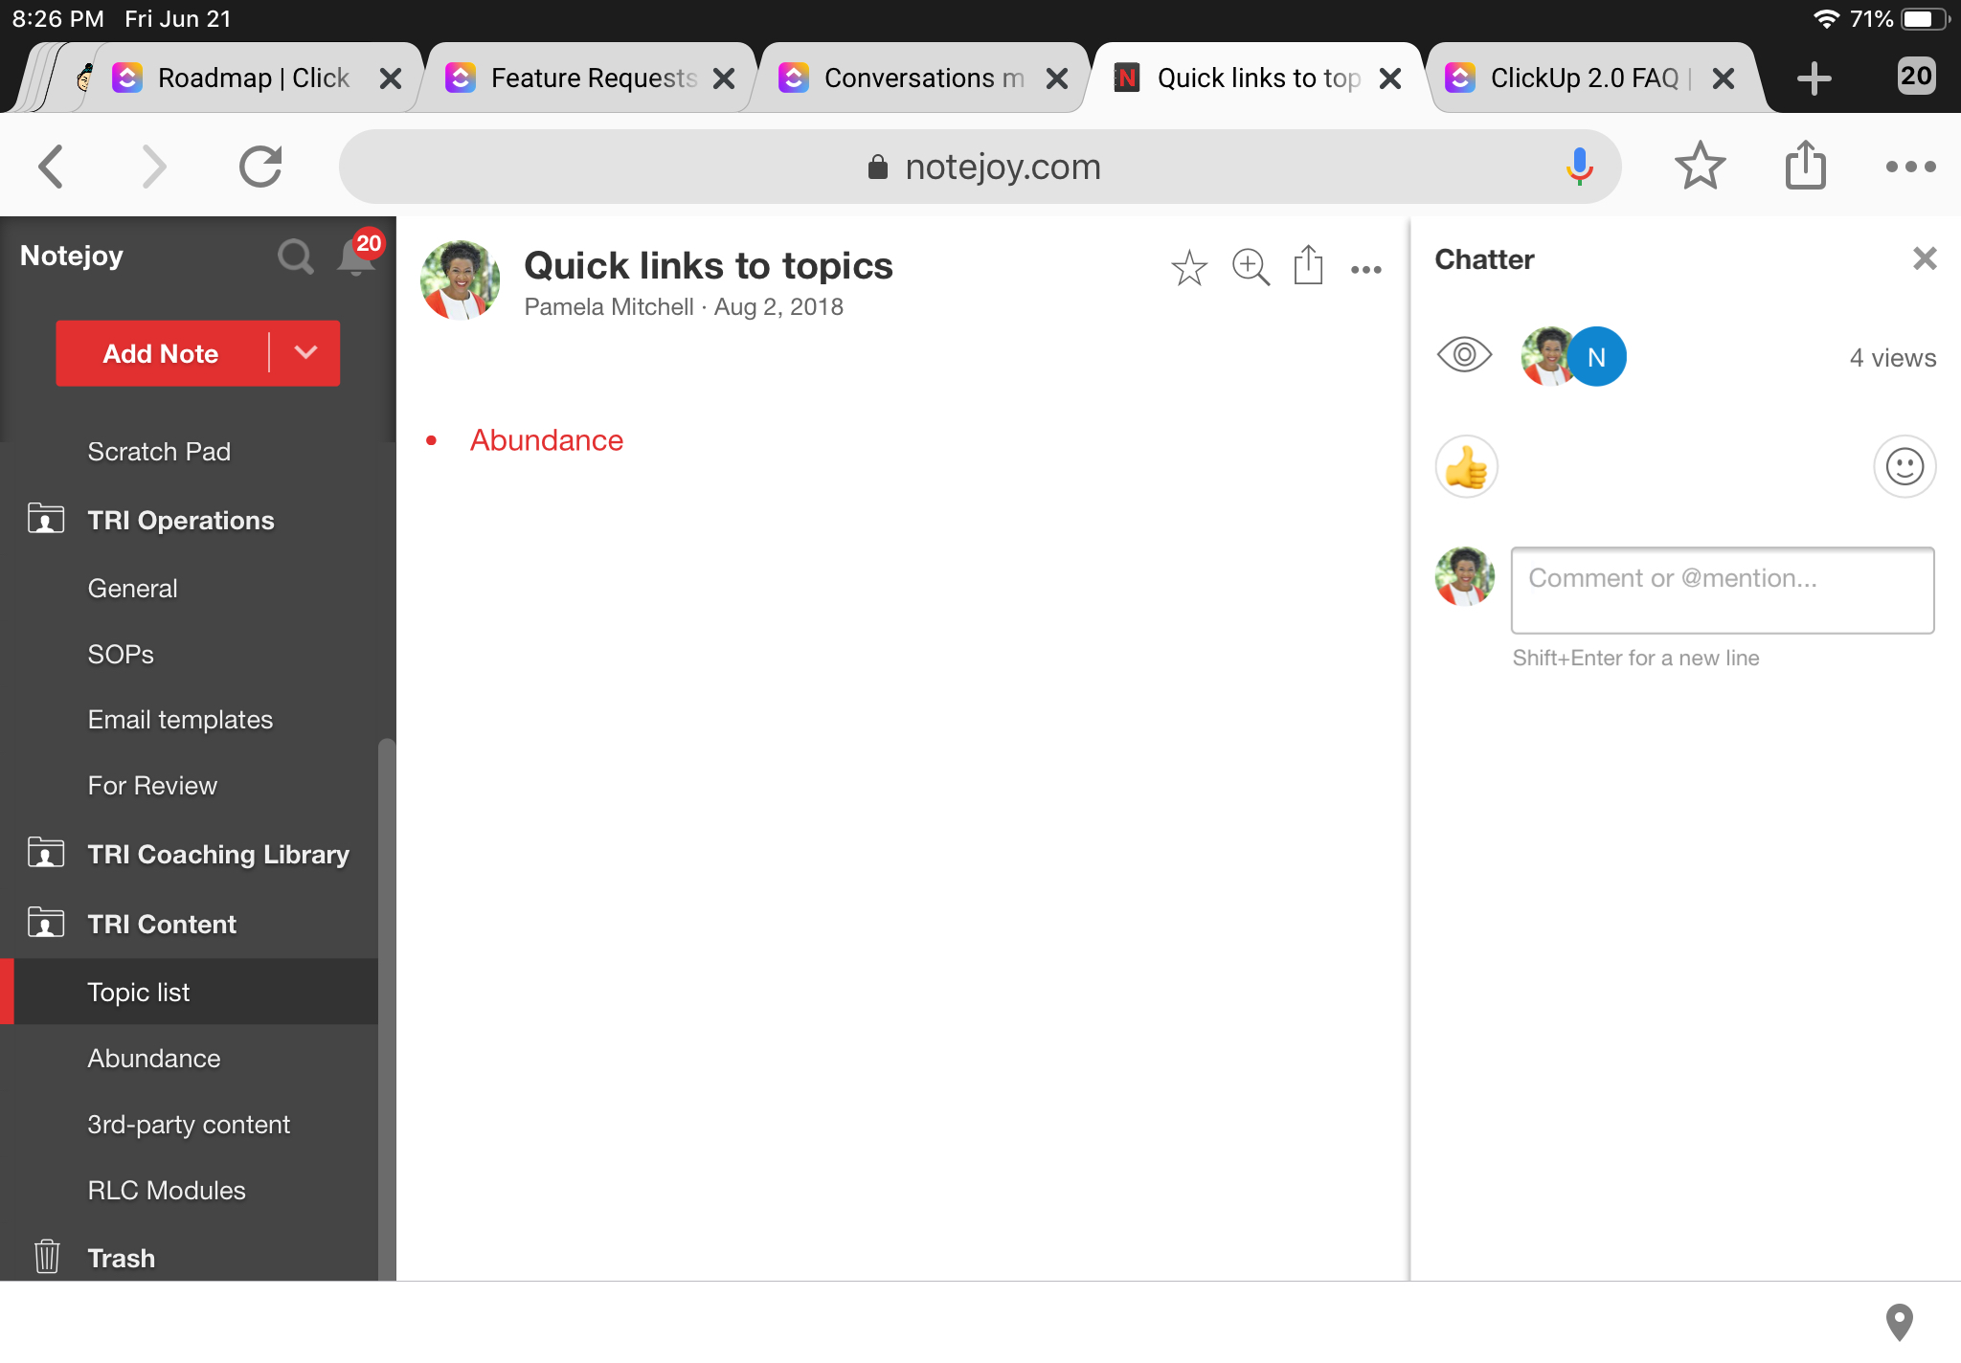Open the TRI Operations library
This screenshot has width=1961, height=1363.
[x=181, y=520]
